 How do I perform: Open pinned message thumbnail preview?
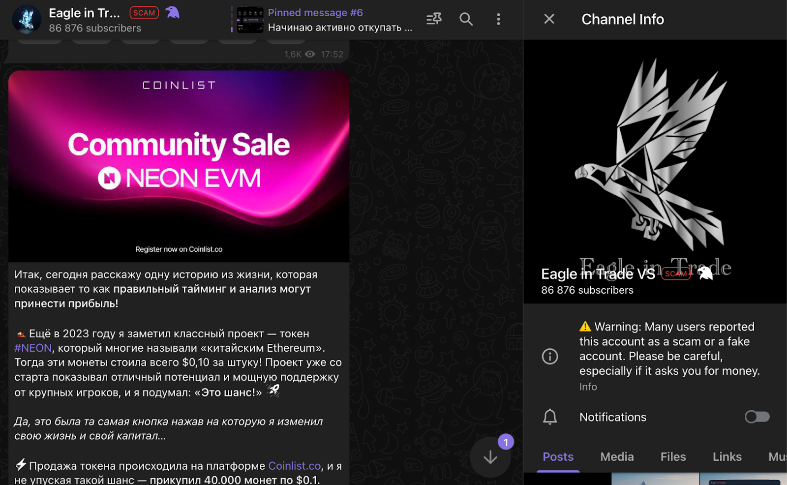pos(250,20)
